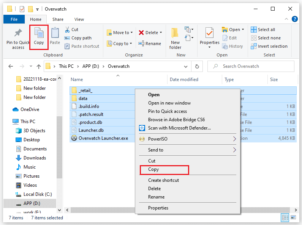Open the Delete dropdown in the ribbon
302x225 pixels.
(x=161, y=33)
